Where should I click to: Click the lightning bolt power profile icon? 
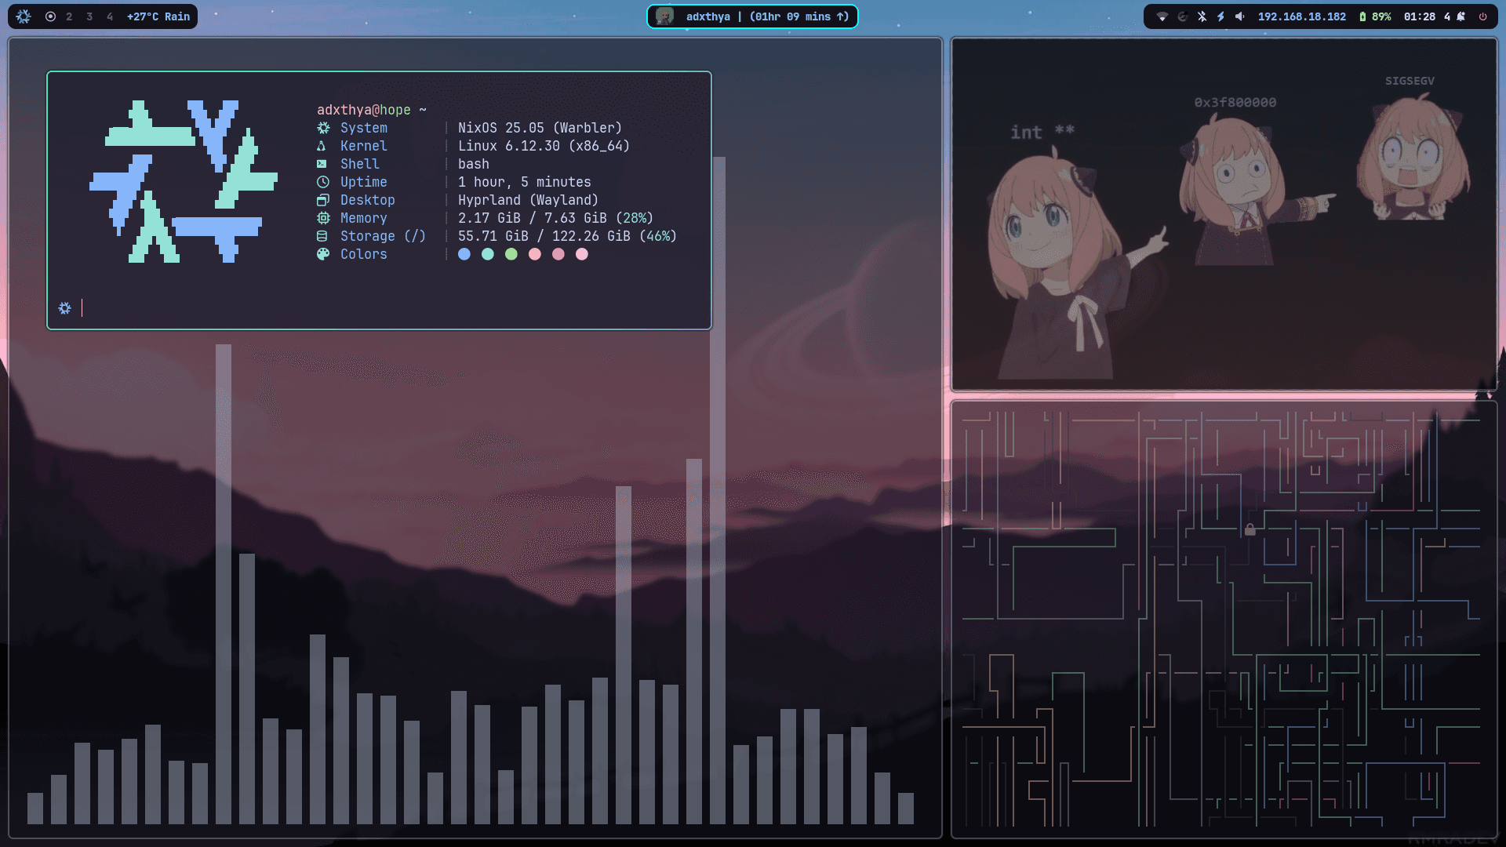point(1220,16)
